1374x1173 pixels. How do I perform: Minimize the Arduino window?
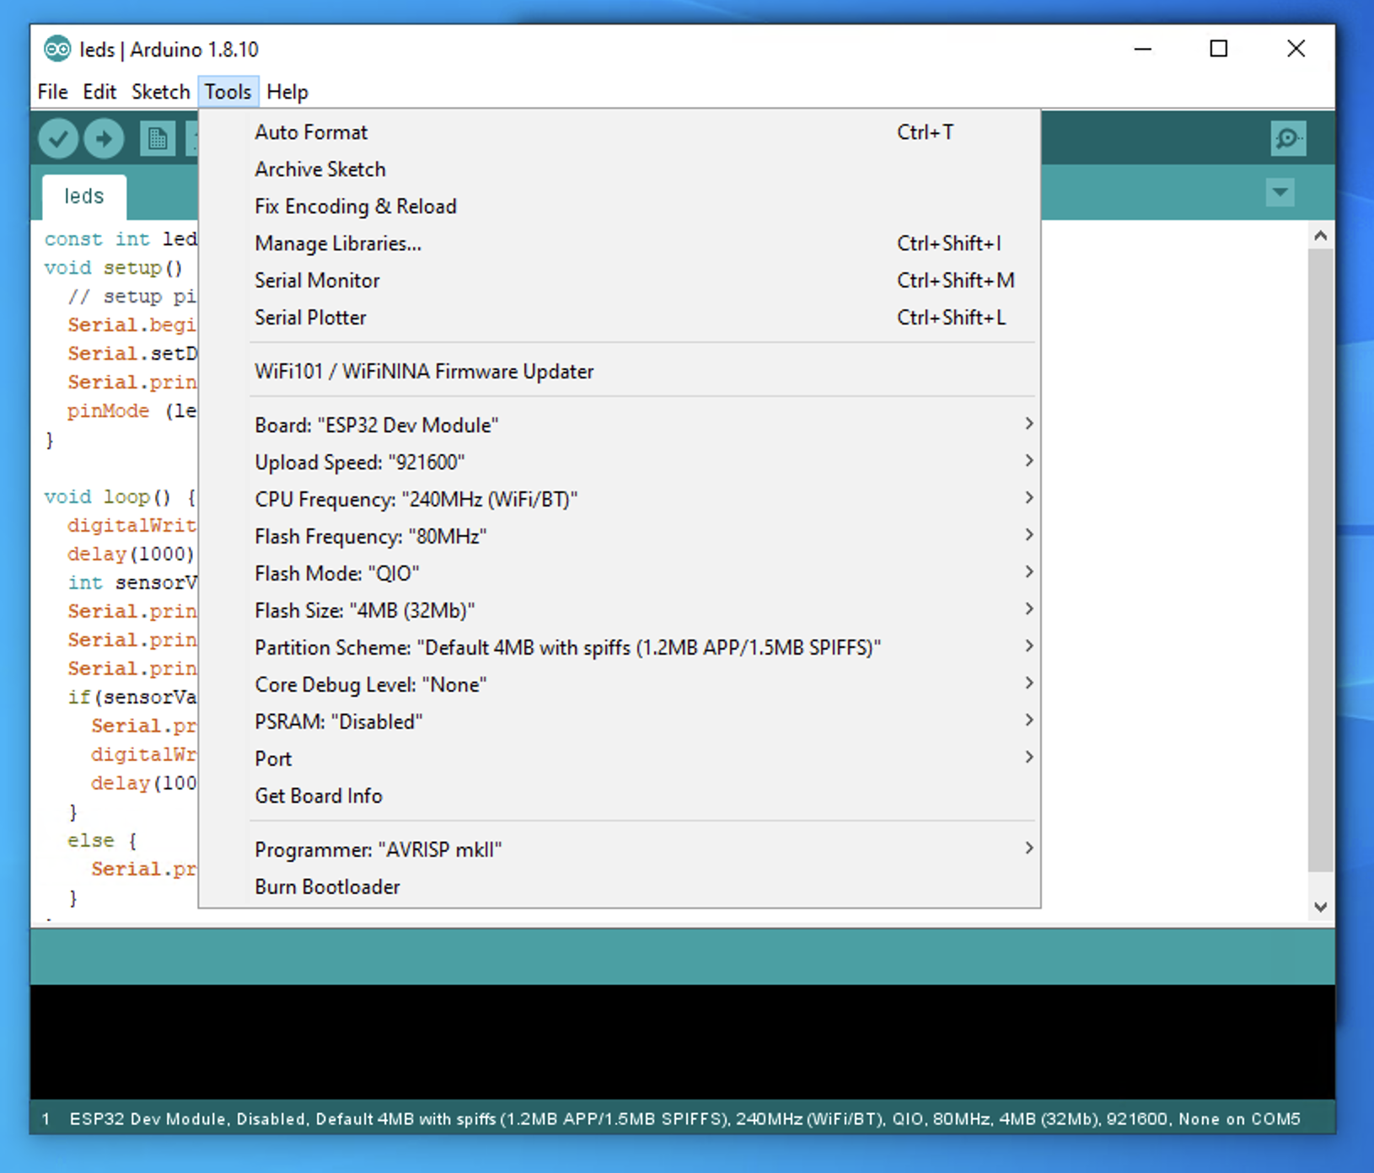click(1142, 49)
